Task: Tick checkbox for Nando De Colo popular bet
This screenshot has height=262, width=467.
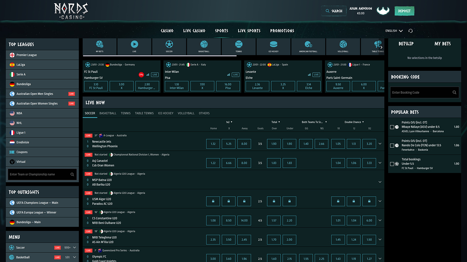Action: coord(392,145)
